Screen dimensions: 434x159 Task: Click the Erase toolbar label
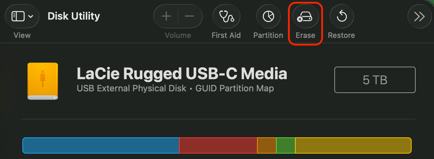point(305,35)
